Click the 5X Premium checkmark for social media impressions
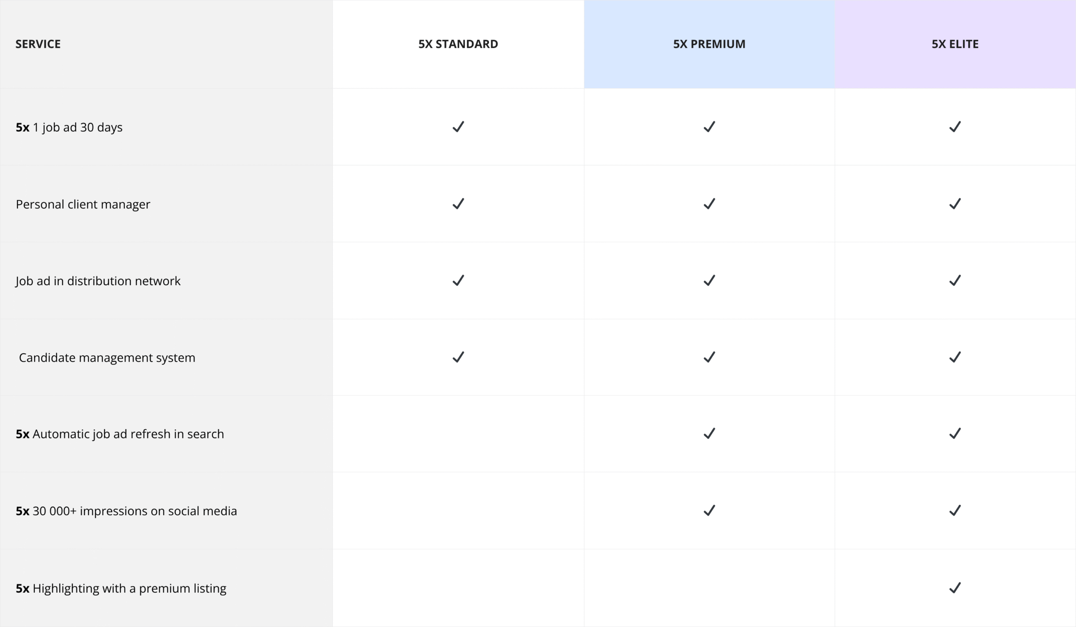The height and width of the screenshot is (627, 1076). pos(709,511)
